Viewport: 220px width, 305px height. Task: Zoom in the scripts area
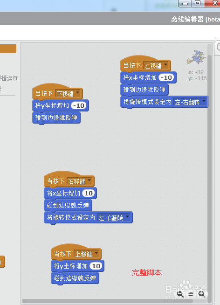click(201, 294)
